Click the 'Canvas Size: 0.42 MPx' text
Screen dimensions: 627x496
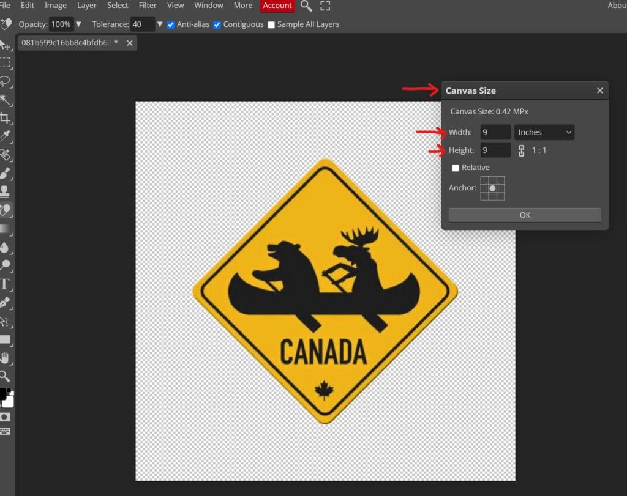tap(489, 111)
